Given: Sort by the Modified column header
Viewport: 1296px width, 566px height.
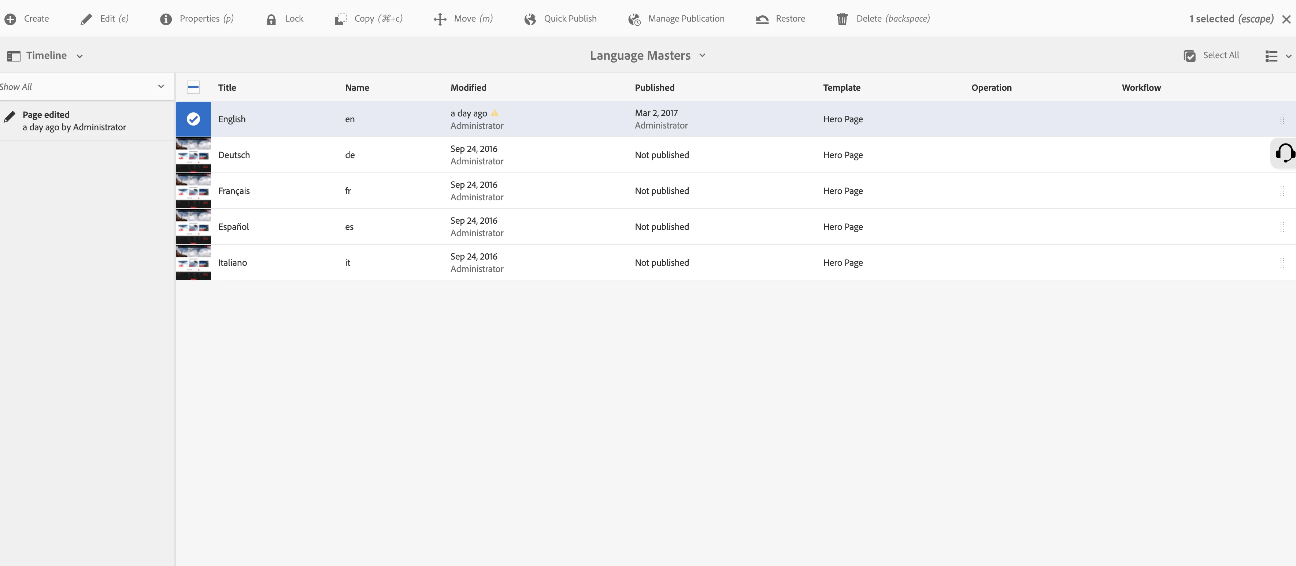Looking at the screenshot, I should click(x=468, y=87).
